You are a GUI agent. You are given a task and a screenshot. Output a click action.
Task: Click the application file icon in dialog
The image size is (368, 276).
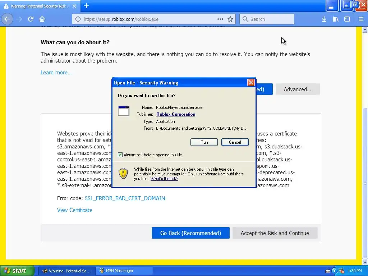pos(124,111)
